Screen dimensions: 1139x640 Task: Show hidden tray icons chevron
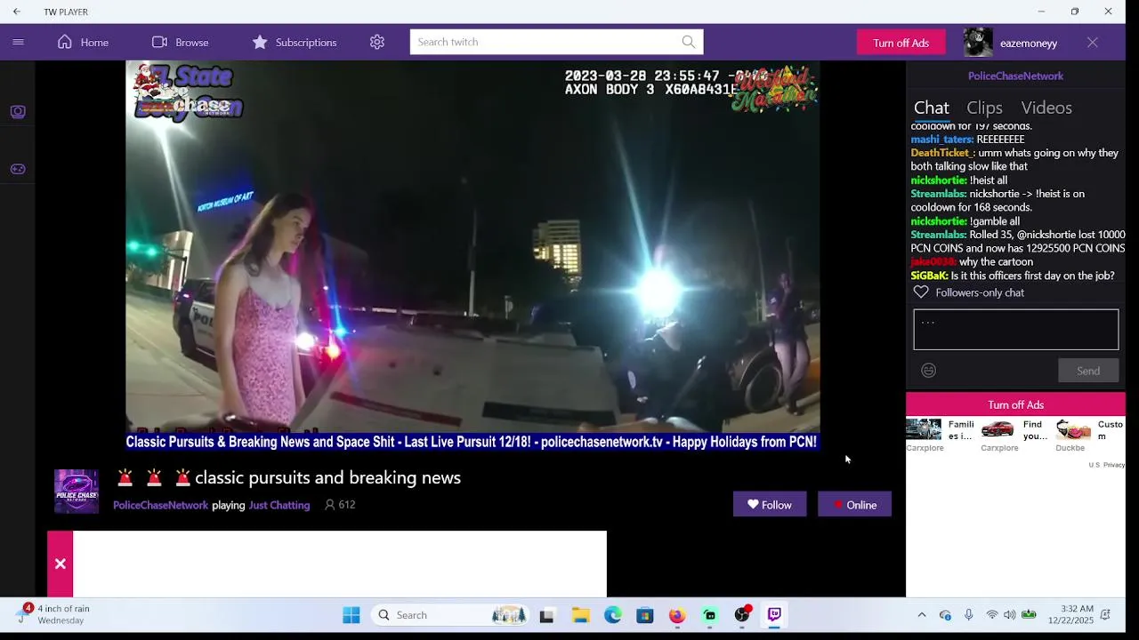922,615
